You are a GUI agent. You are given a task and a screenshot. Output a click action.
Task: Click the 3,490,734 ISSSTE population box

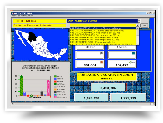coord(108,87)
